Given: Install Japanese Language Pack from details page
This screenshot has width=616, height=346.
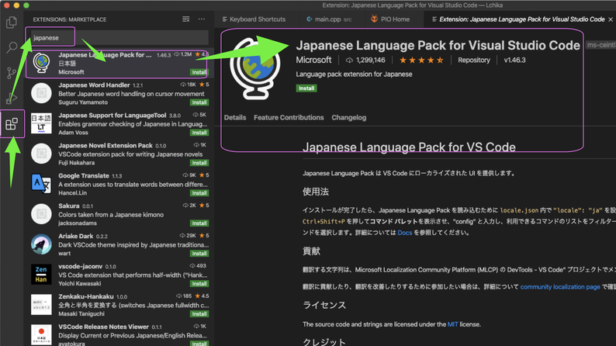Looking at the screenshot, I should [306, 88].
